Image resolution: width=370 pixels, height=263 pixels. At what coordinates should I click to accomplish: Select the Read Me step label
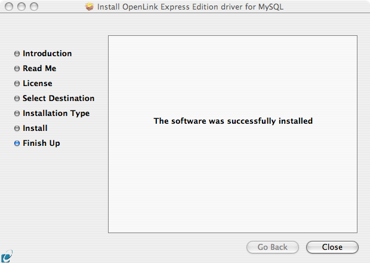(x=39, y=68)
